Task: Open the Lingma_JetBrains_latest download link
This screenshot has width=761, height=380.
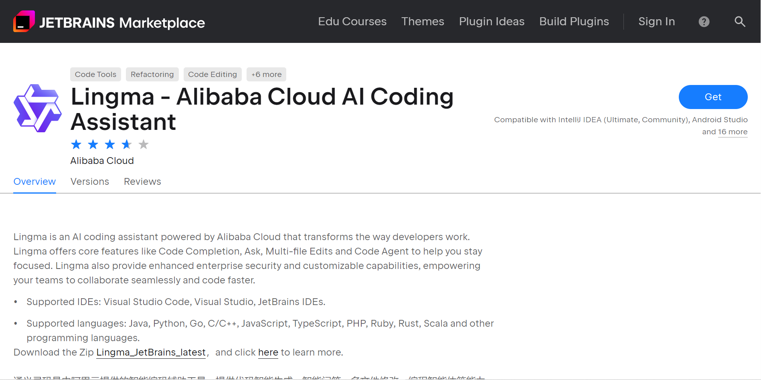Action: pos(151,352)
